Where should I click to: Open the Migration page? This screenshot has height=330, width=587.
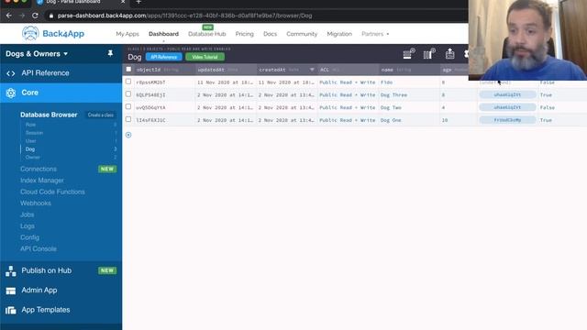339,34
